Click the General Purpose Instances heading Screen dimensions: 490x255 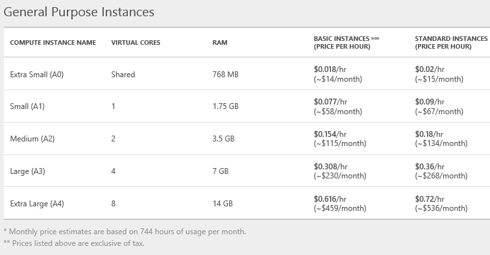(79, 12)
